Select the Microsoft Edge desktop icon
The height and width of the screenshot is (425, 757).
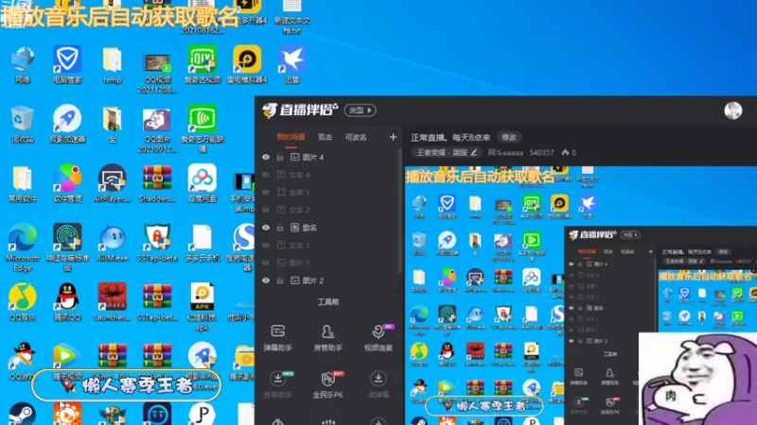(22, 247)
